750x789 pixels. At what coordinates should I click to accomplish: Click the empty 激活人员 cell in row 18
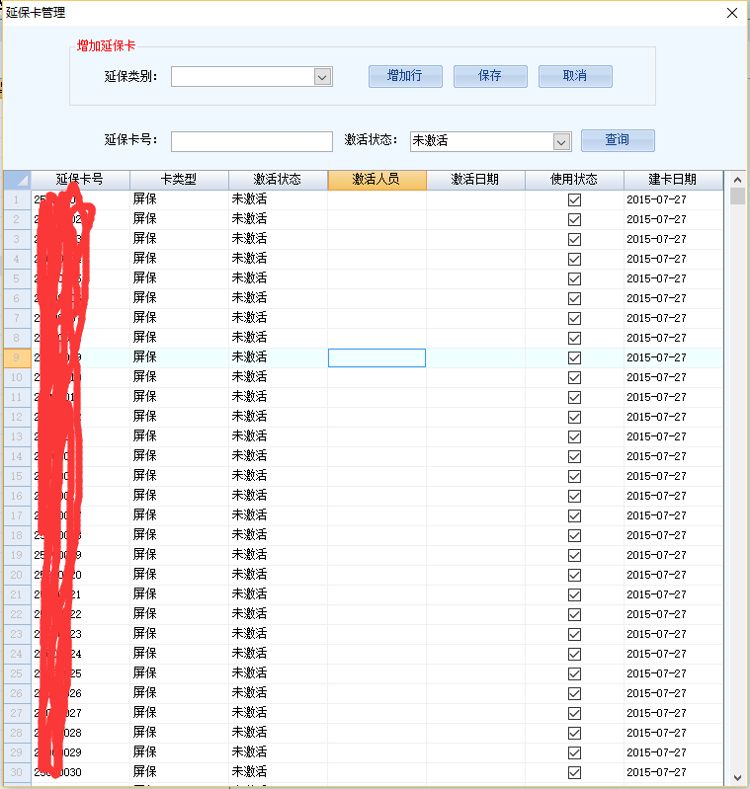[x=377, y=535]
